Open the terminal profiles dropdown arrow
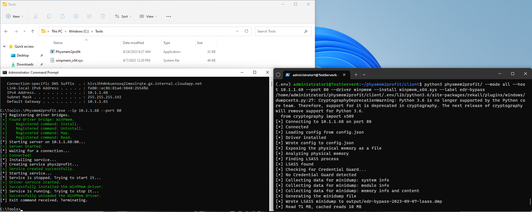532x212 pixels. point(364,75)
